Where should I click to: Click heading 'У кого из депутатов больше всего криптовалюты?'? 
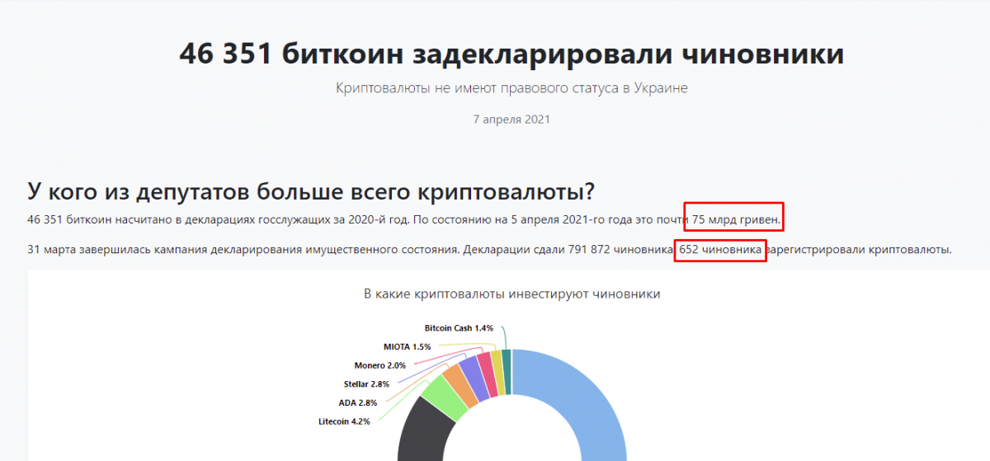click(x=310, y=191)
